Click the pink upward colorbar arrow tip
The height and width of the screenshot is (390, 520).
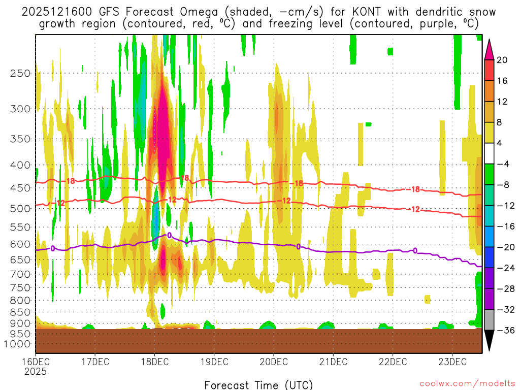click(489, 50)
